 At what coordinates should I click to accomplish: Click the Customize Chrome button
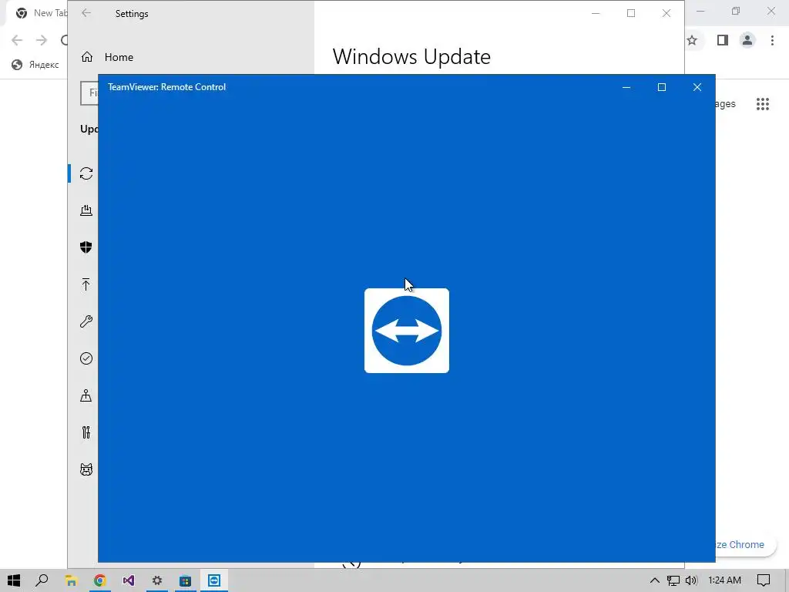[x=745, y=545]
